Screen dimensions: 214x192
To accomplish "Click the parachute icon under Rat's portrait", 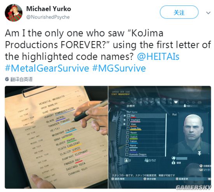I will coord(173,158).
